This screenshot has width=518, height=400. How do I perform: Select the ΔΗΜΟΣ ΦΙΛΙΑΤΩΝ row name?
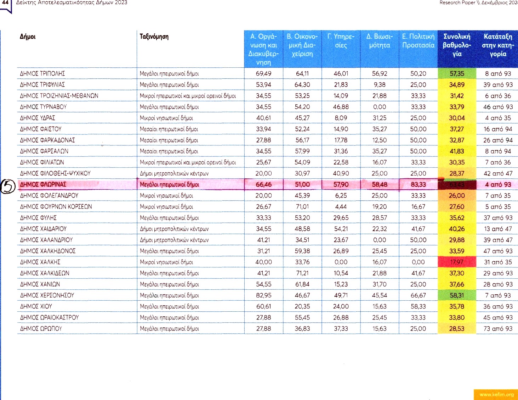click(42, 162)
